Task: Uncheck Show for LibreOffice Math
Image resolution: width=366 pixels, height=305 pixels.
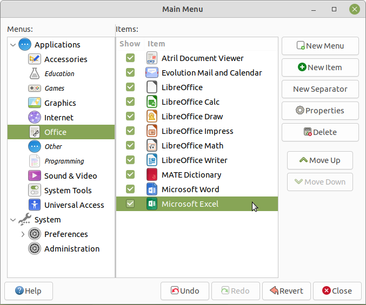Action: 130,145
